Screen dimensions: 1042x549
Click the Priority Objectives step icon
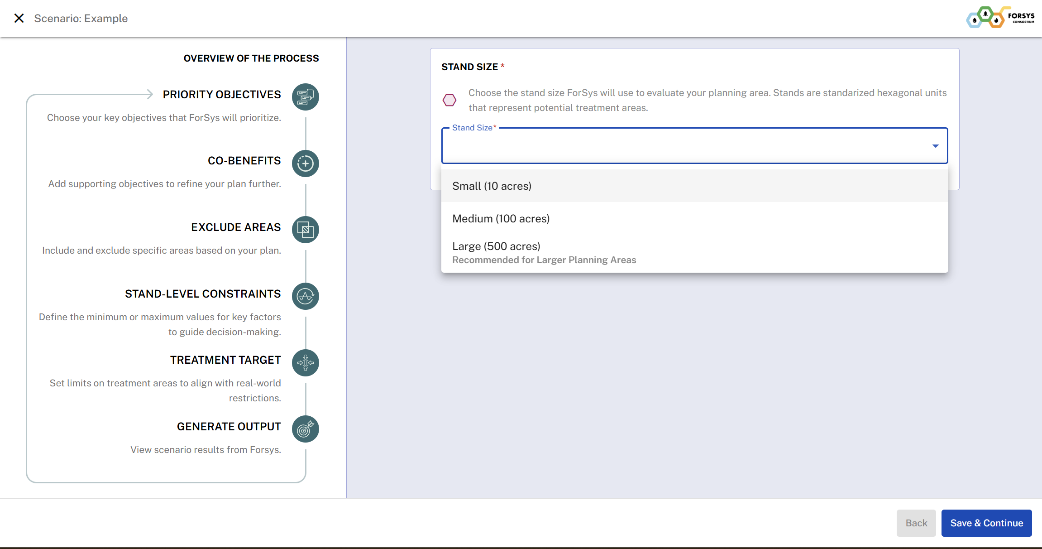(x=306, y=97)
